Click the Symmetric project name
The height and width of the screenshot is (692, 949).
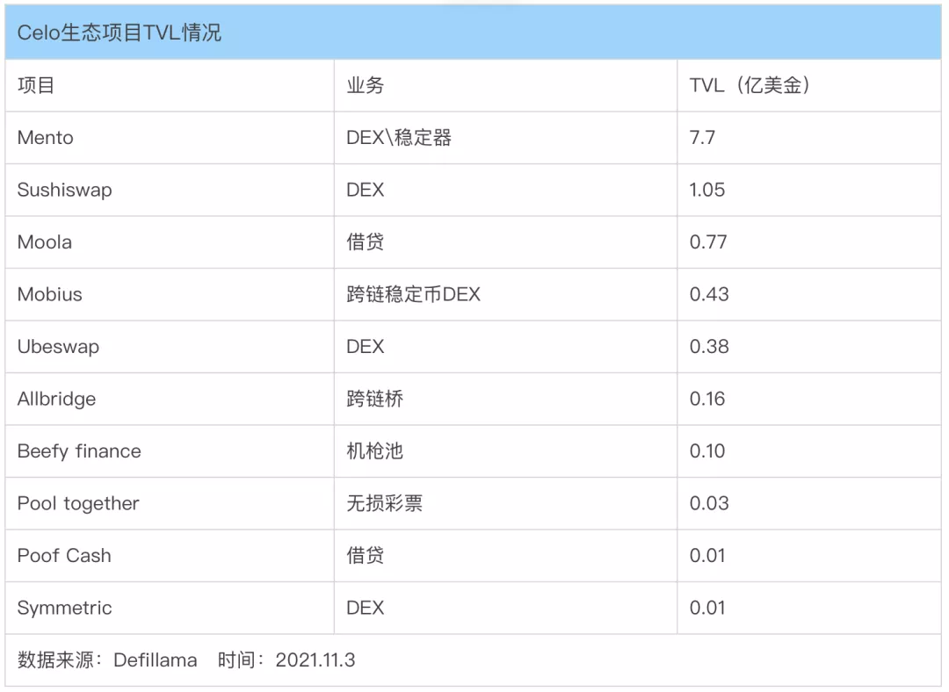[x=65, y=608]
